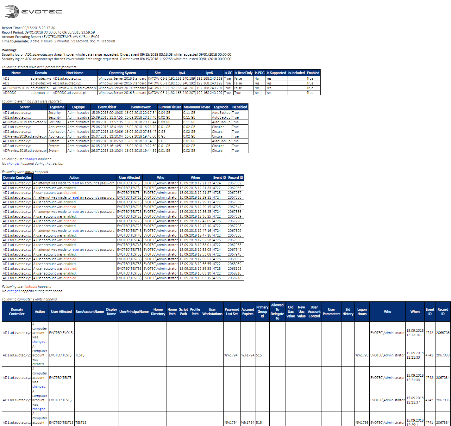Viewport: 451px width, 426px height.
Task: Click the 'changes' link under lockouts section
Action: click(13, 291)
